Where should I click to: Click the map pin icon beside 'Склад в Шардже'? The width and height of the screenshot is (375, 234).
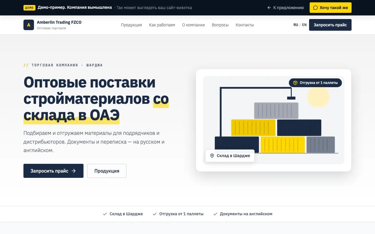click(x=212, y=156)
